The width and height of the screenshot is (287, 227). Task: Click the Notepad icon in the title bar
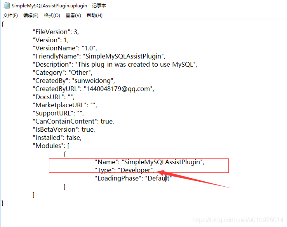(x=7, y=5)
